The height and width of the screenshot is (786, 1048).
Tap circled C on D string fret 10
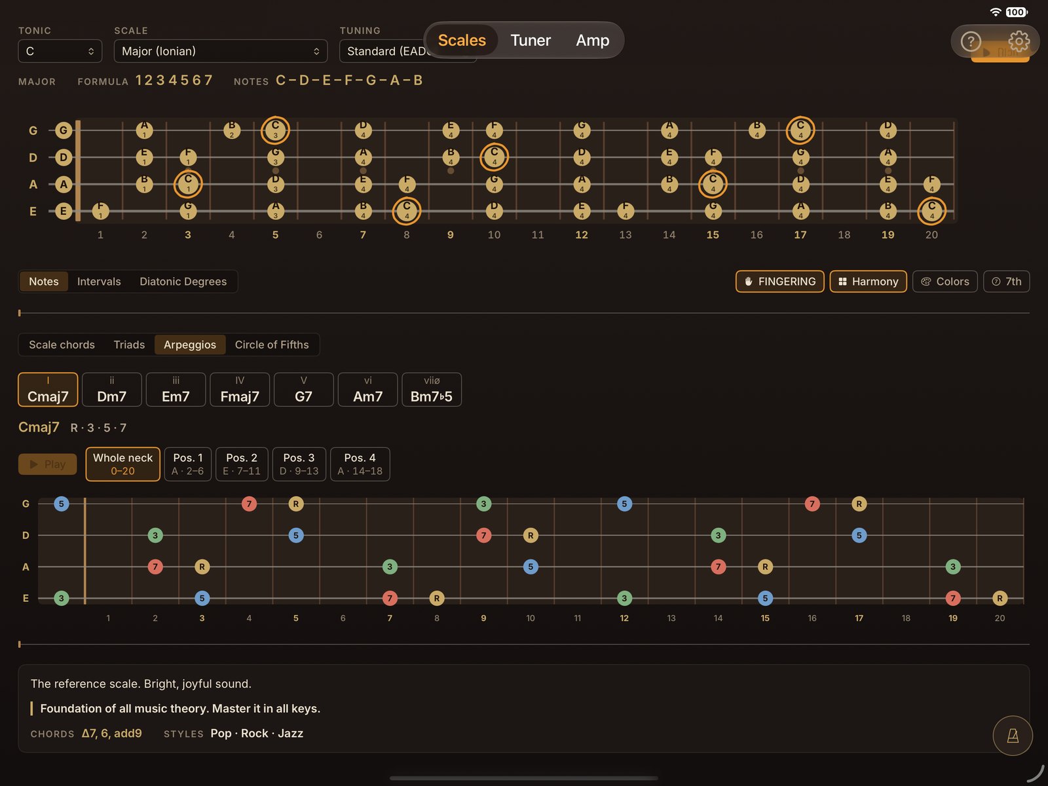click(x=495, y=157)
